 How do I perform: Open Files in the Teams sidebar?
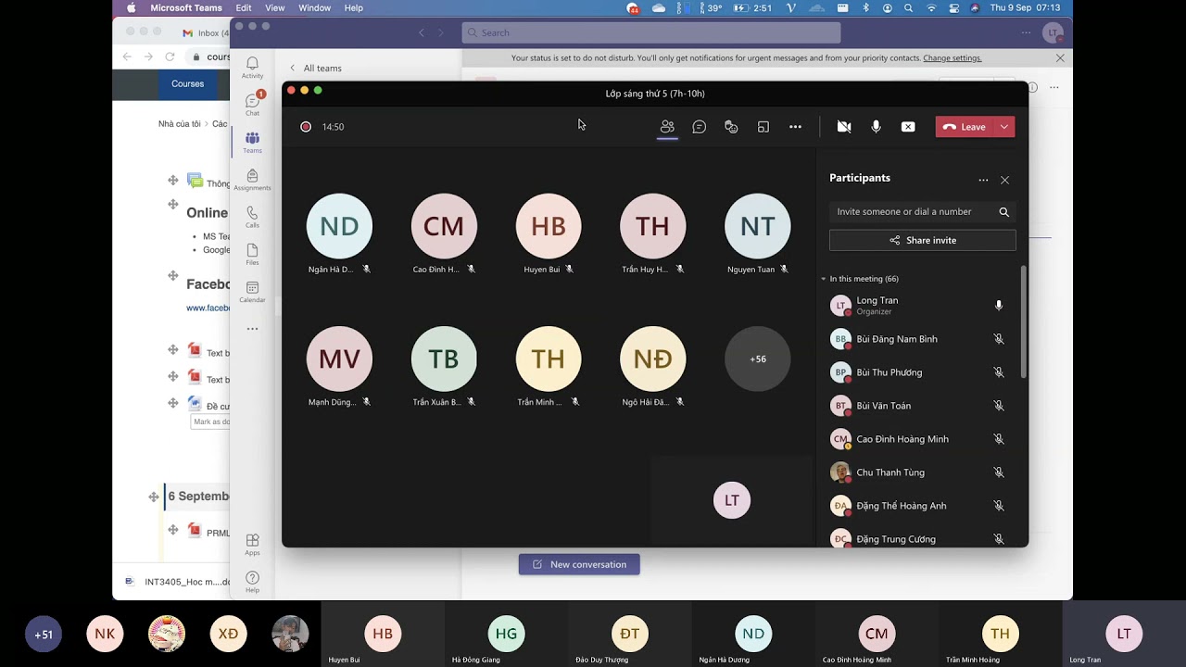(x=252, y=255)
